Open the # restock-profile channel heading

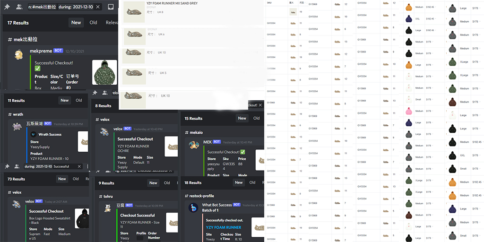(x=199, y=196)
